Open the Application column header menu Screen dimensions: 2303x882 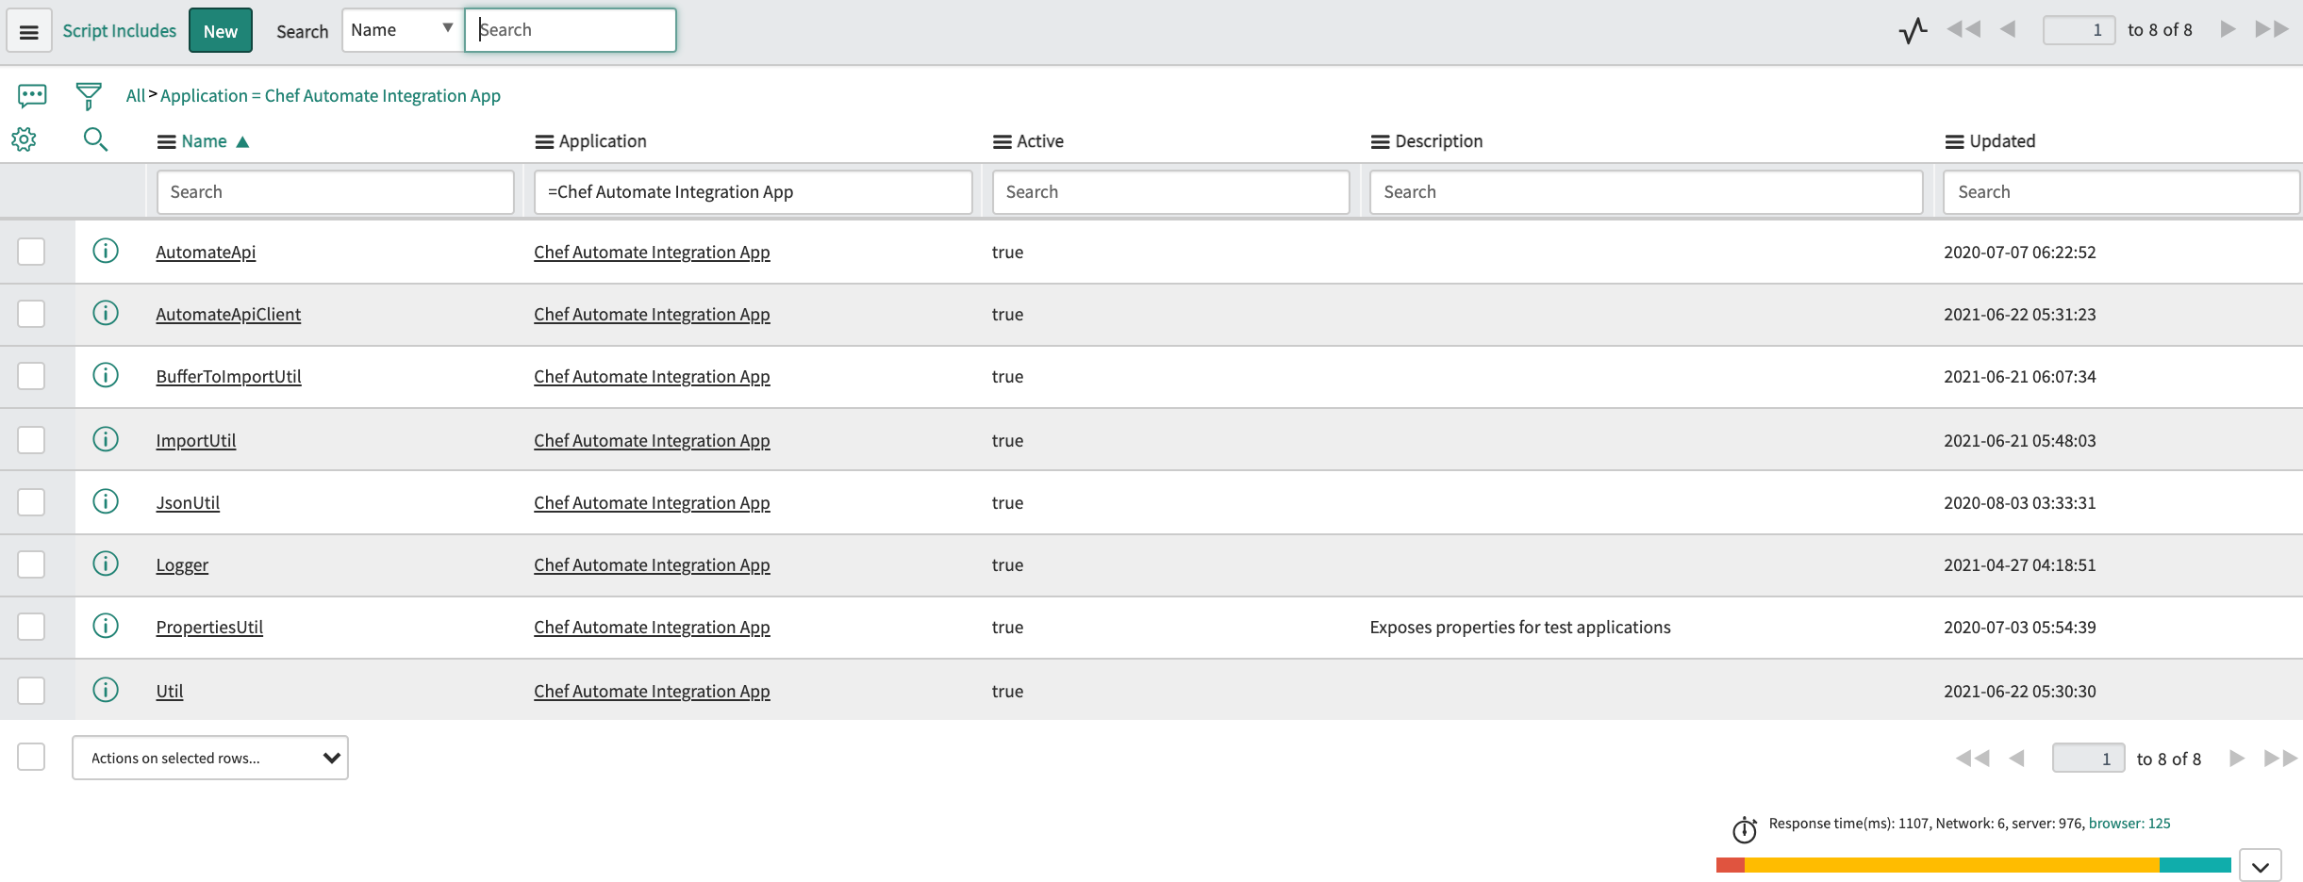pos(544,141)
